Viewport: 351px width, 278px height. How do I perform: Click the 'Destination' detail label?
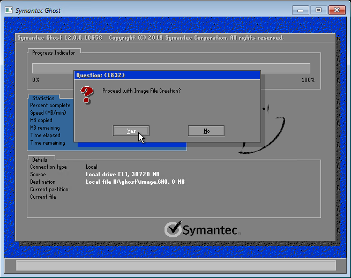point(43,182)
